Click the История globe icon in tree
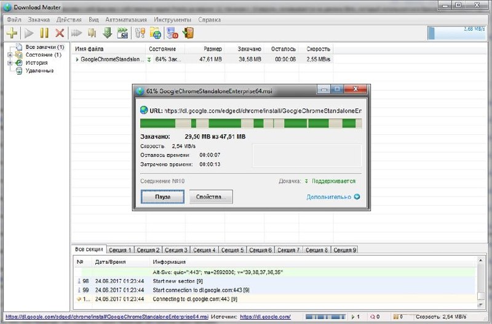 click(x=19, y=63)
